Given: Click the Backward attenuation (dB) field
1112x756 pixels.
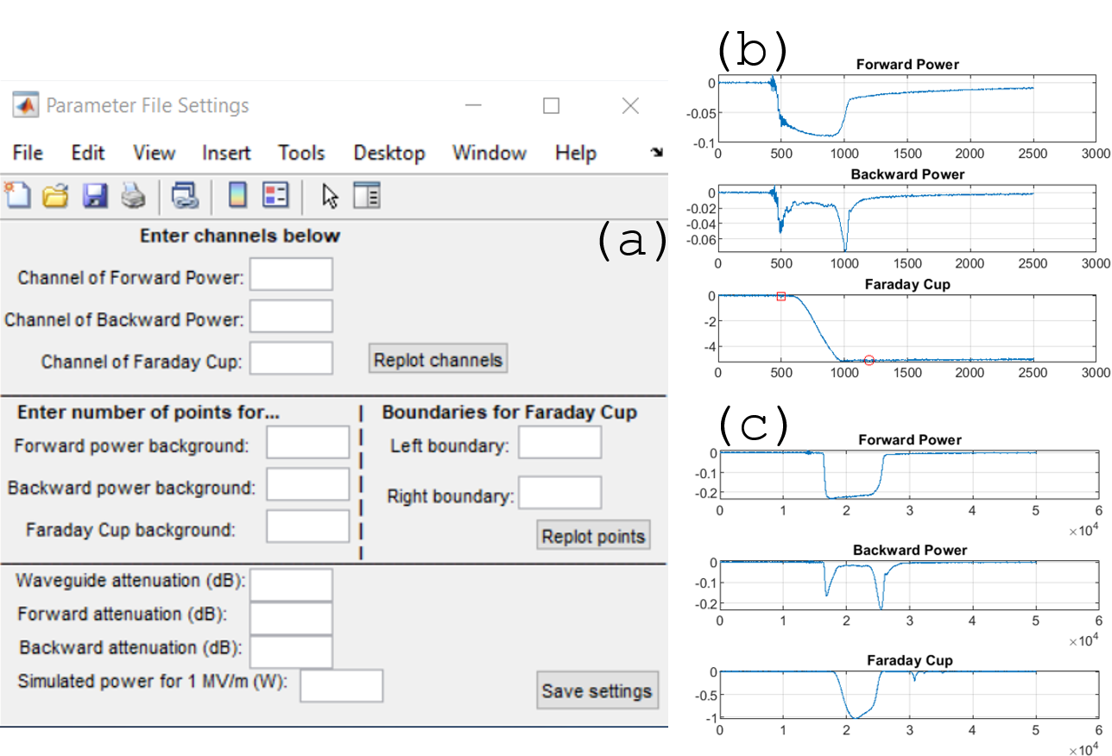Looking at the screenshot, I should (x=291, y=652).
